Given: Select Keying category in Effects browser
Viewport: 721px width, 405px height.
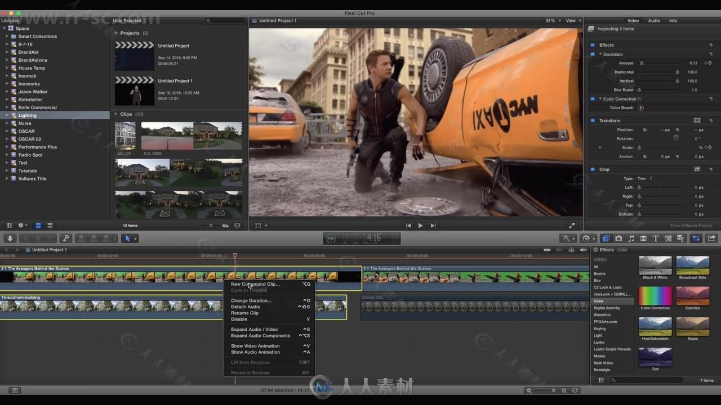Looking at the screenshot, I should tap(599, 328).
